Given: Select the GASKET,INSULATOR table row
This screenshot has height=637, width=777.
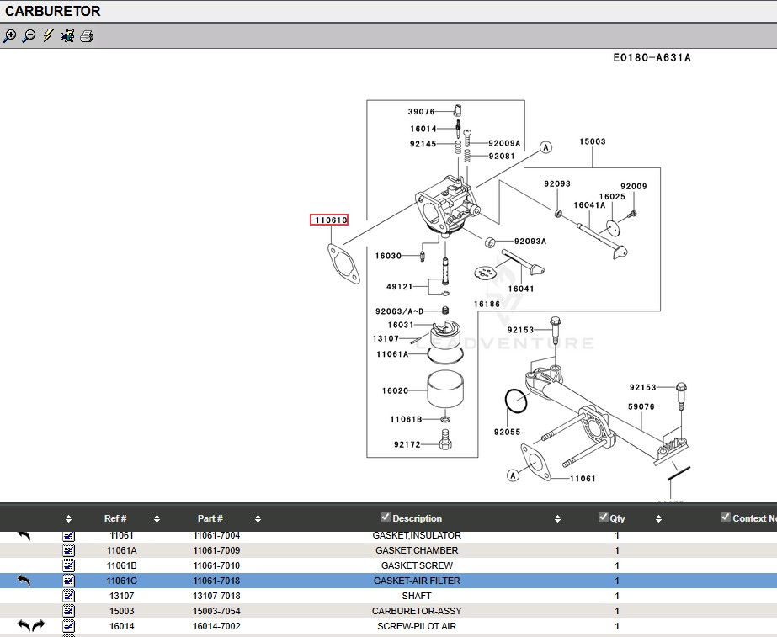Looking at the screenshot, I should point(416,535).
